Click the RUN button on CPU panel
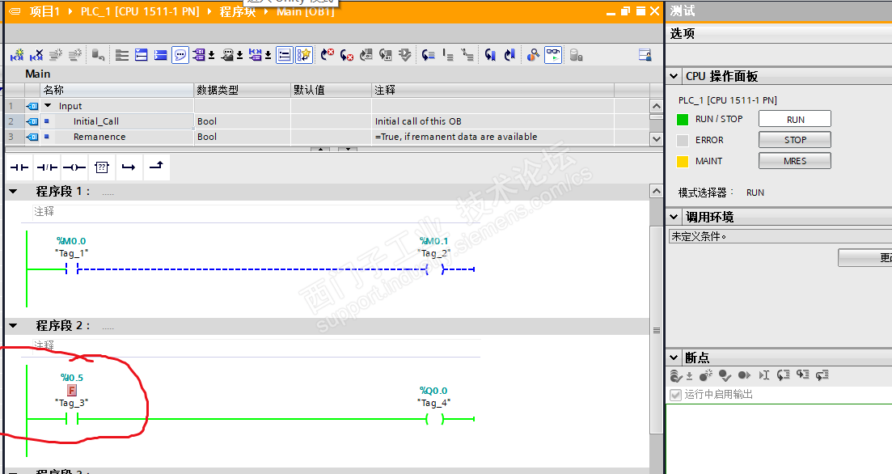 [x=795, y=120]
